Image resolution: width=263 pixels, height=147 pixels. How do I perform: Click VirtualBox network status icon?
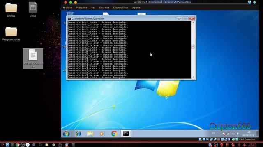pyautogui.click(x=211, y=140)
